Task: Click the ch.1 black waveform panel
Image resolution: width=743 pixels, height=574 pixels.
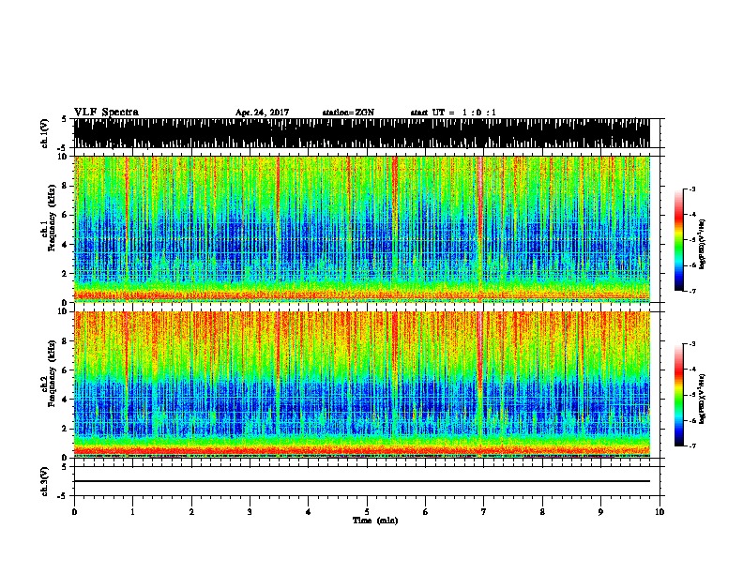Action: pos(362,133)
